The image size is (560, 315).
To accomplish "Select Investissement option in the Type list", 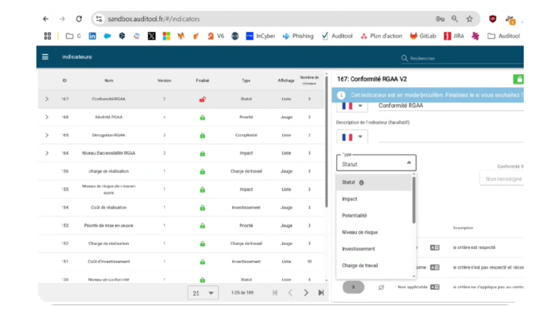I will click(358, 249).
